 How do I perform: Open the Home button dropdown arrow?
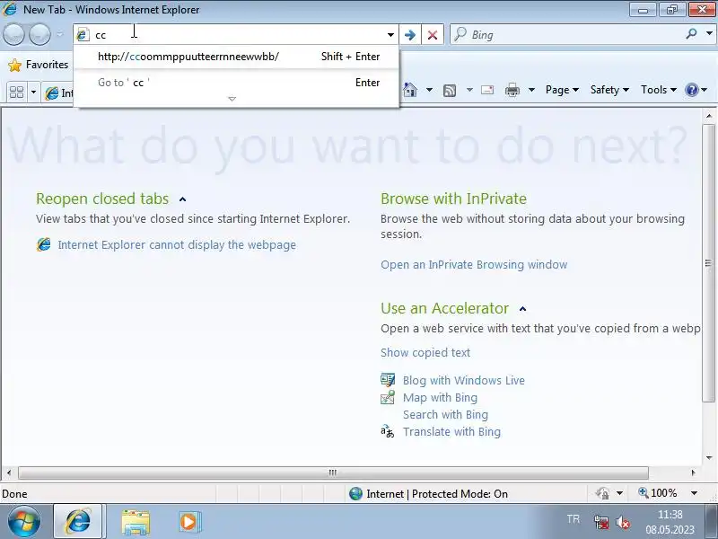pos(429,90)
